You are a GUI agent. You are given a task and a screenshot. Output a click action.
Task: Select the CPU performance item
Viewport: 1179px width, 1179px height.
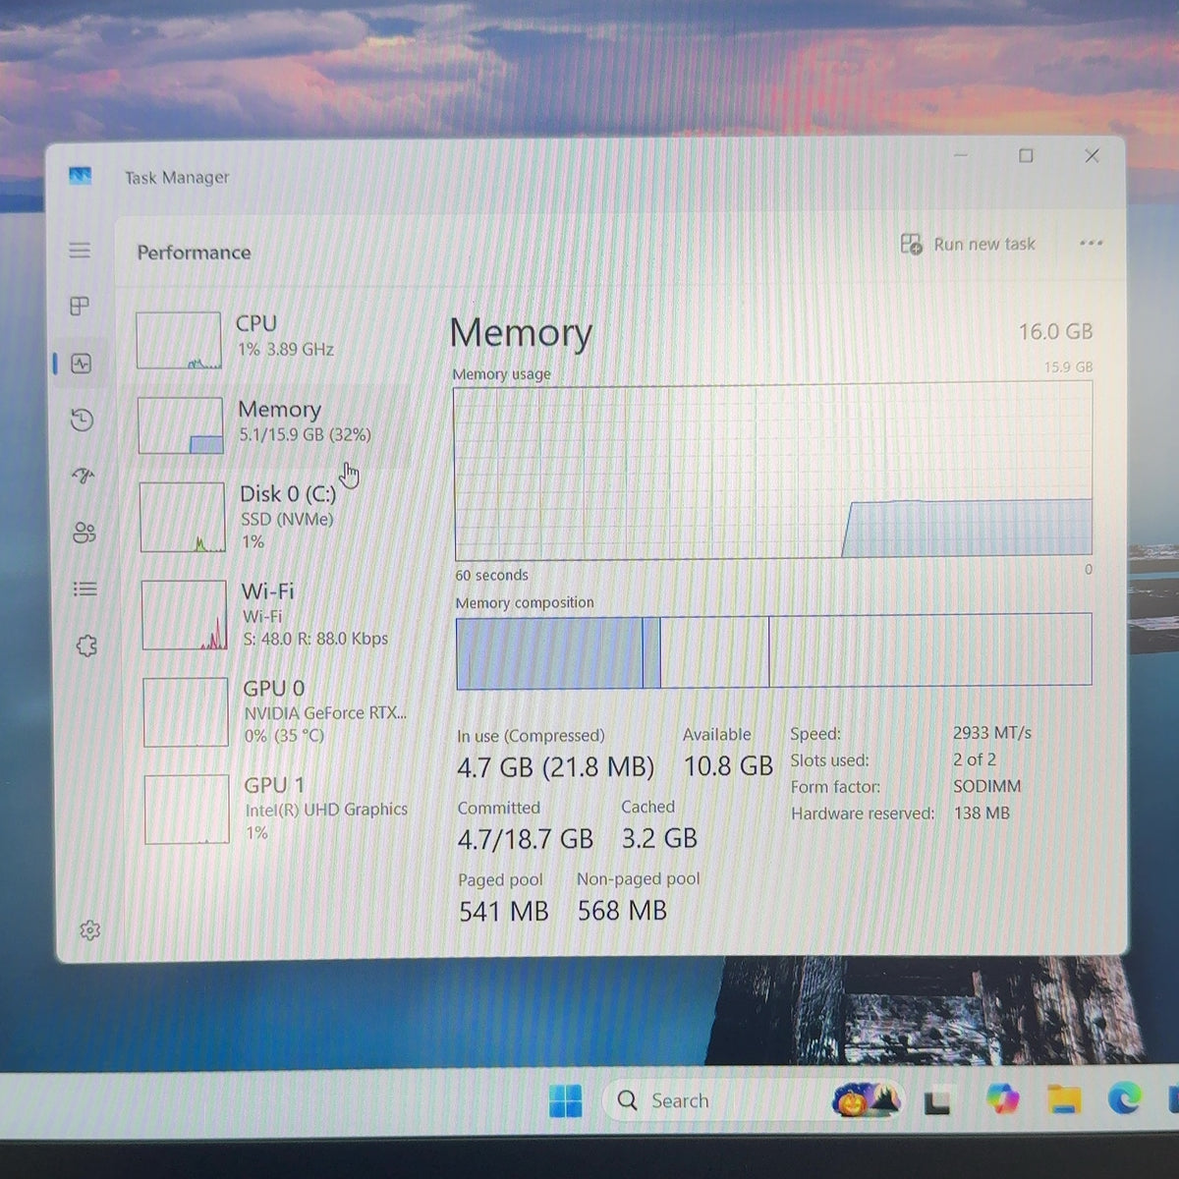pos(271,339)
